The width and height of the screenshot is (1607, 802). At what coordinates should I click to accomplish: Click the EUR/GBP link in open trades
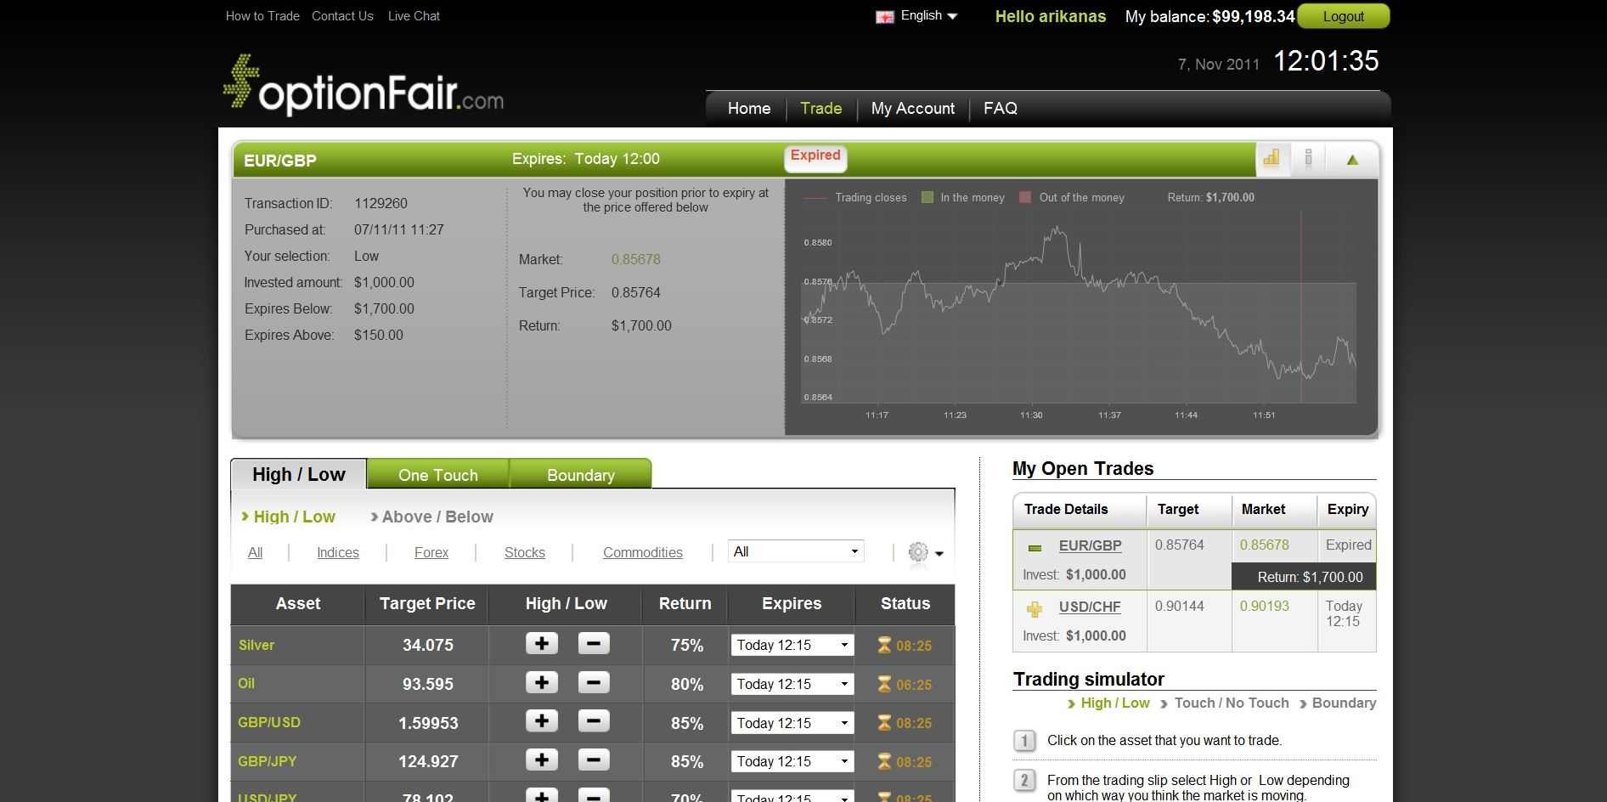[x=1090, y=546]
